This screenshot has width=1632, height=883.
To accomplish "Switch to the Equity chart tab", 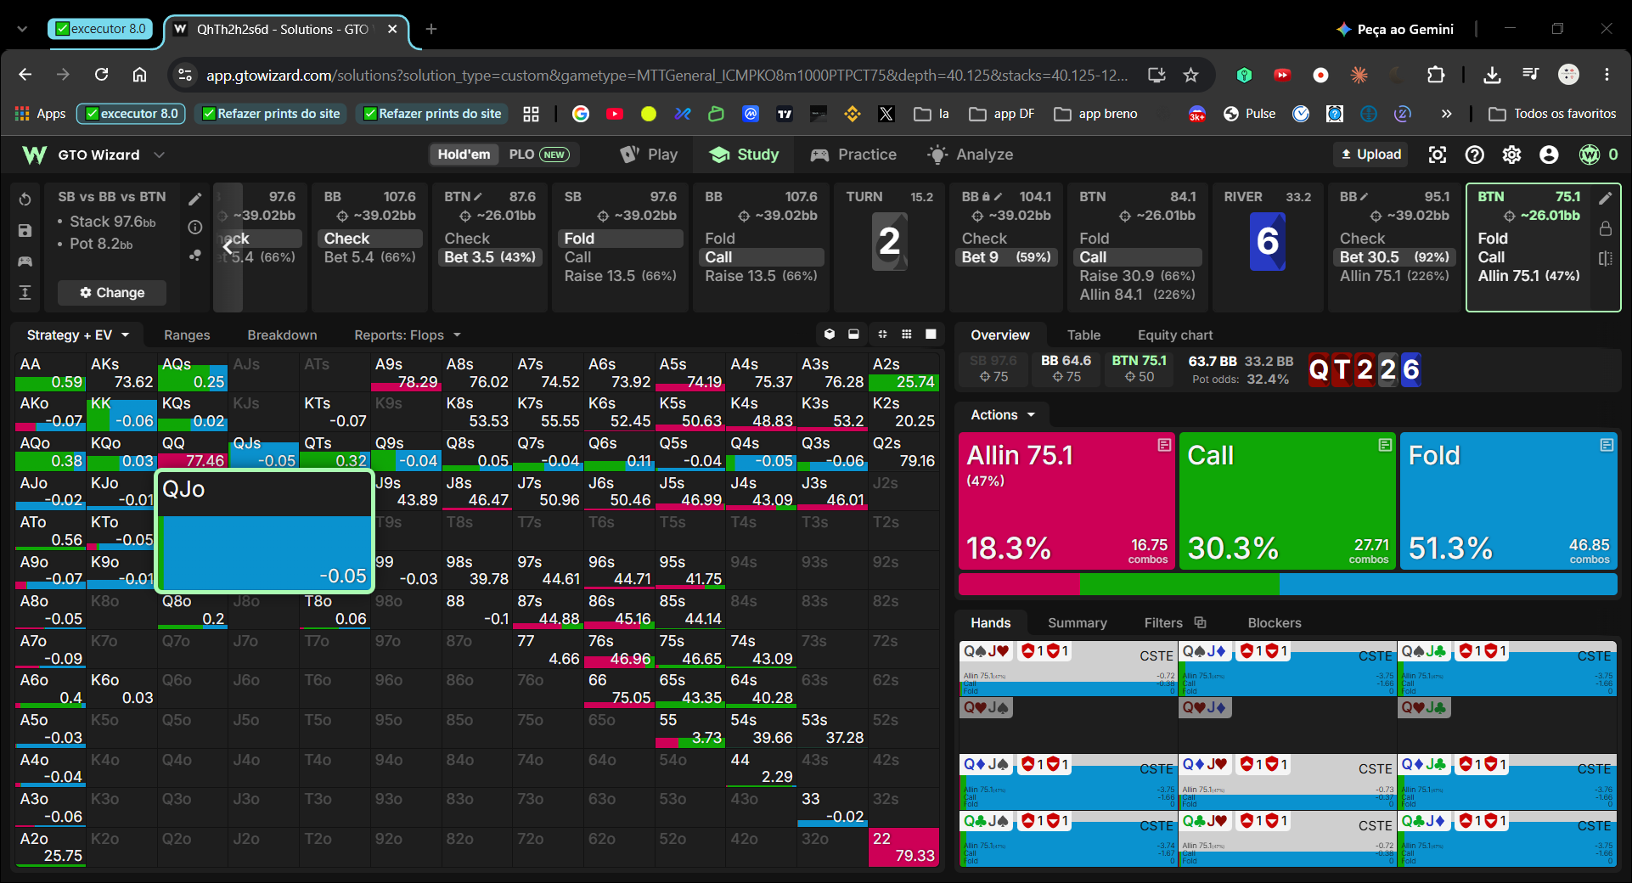I will tap(1175, 335).
